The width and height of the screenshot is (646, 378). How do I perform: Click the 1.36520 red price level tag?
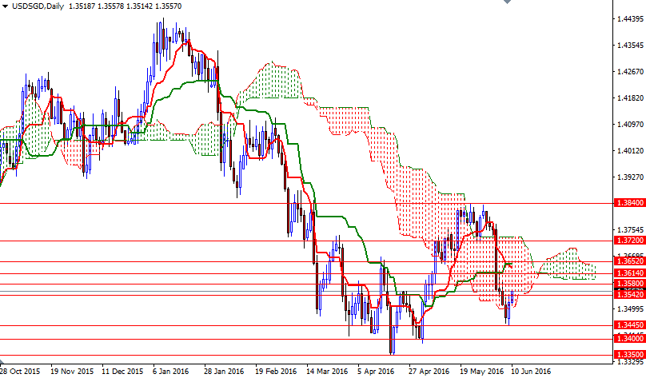click(x=628, y=261)
